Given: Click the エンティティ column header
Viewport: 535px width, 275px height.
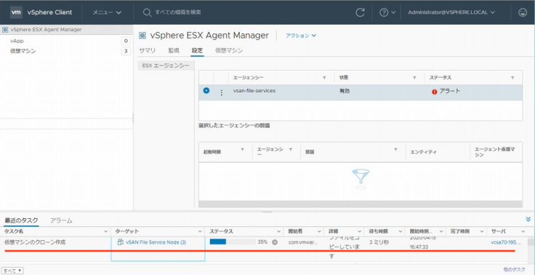Looking at the screenshot, I should pos(423,152).
